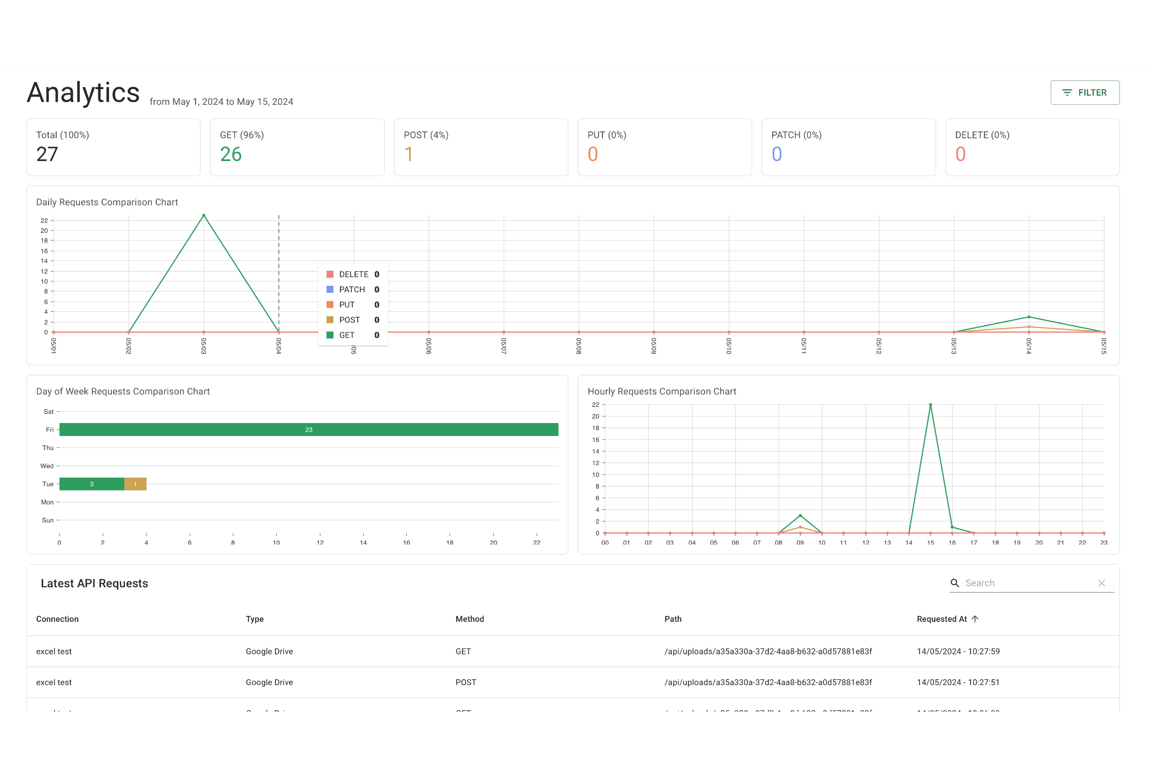Click the green GET color swatch in the legend

click(329, 334)
